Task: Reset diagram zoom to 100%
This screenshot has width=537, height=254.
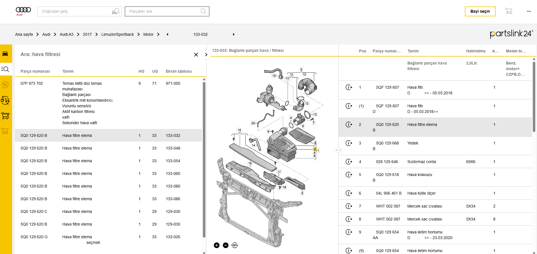Action: [x=235, y=245]
